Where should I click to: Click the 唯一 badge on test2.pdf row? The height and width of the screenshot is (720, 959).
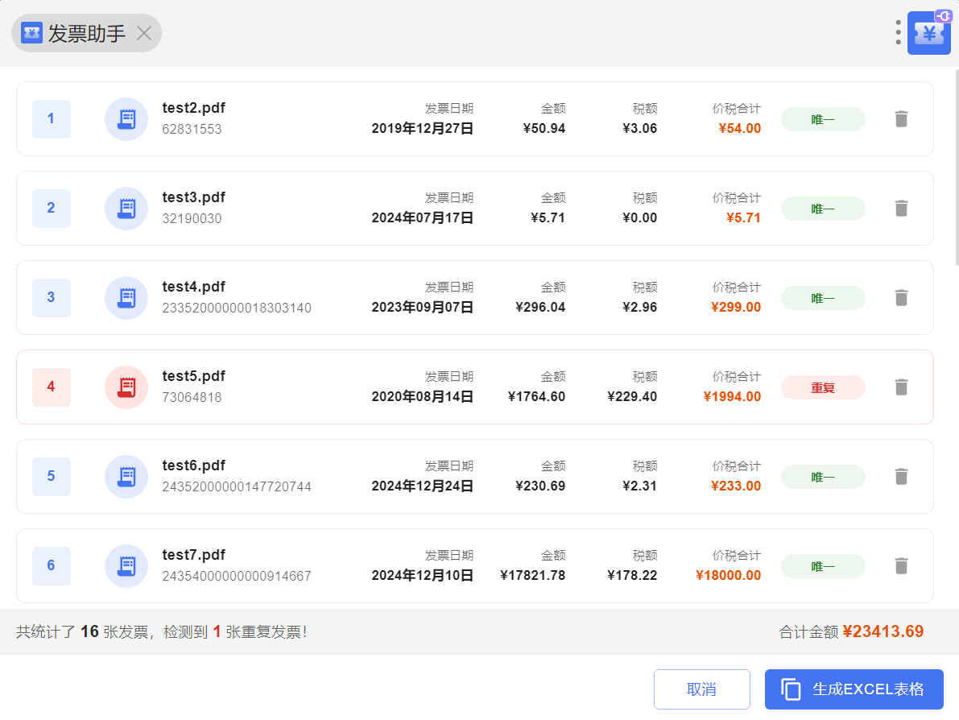click(x=822, y=119)
